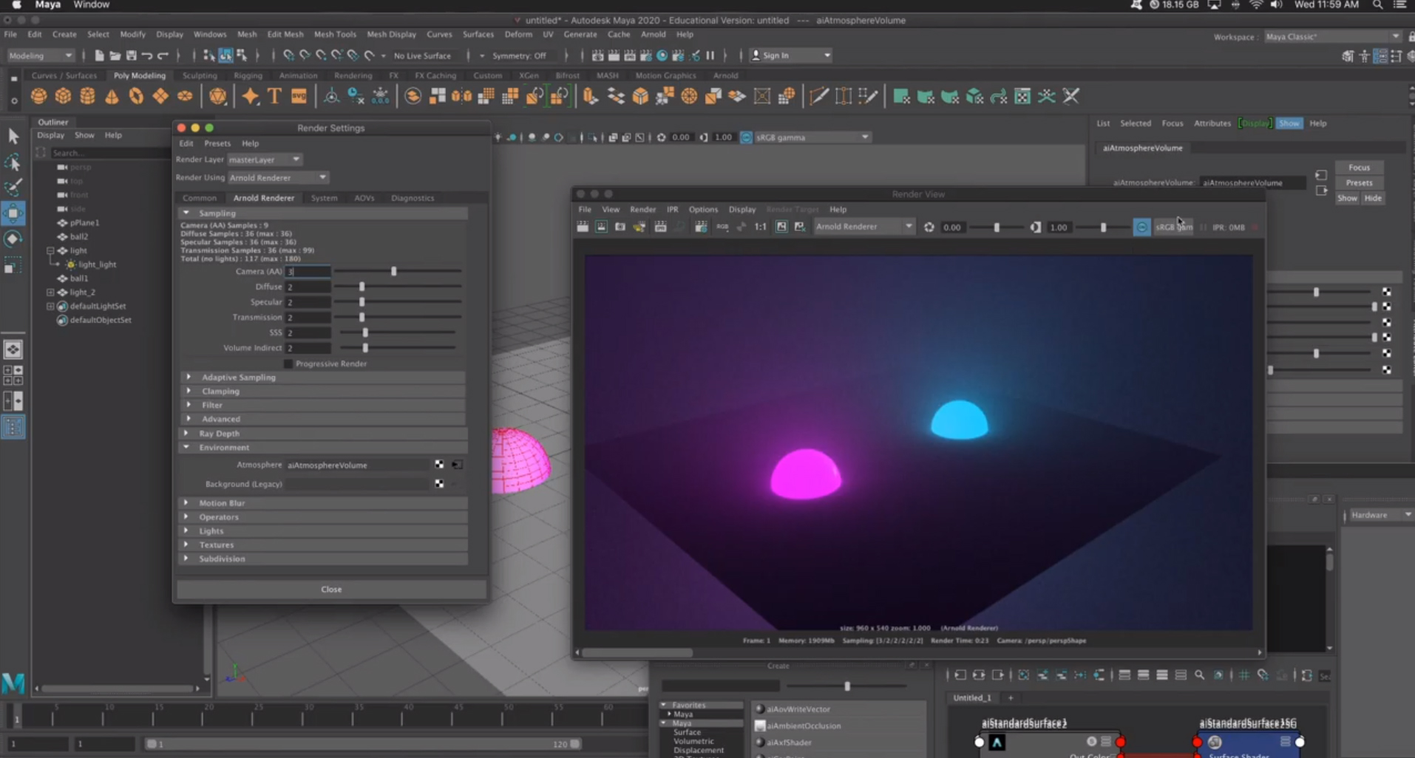The image size is (1415, 758).
Task: Click the 3D Text tool icon
Action: coord(274,96)
